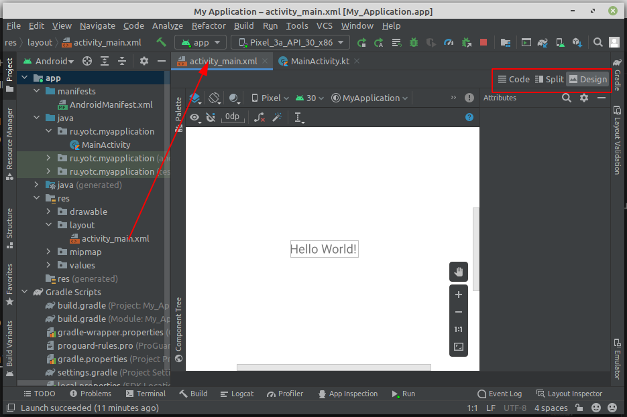Click the Make Project hammer icon
The image size is (627, 417).
tap(162, 43)
